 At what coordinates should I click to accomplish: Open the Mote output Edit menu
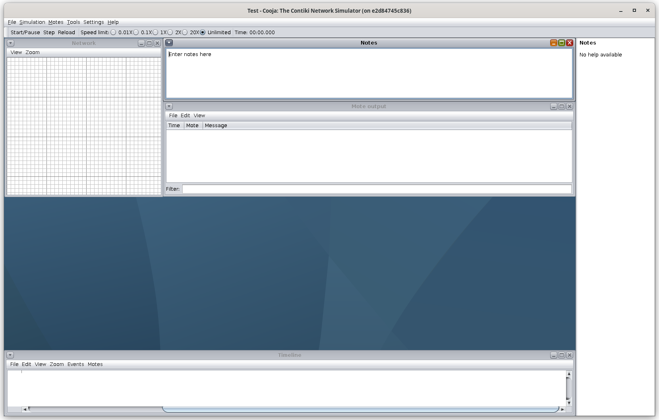(186, 116)
